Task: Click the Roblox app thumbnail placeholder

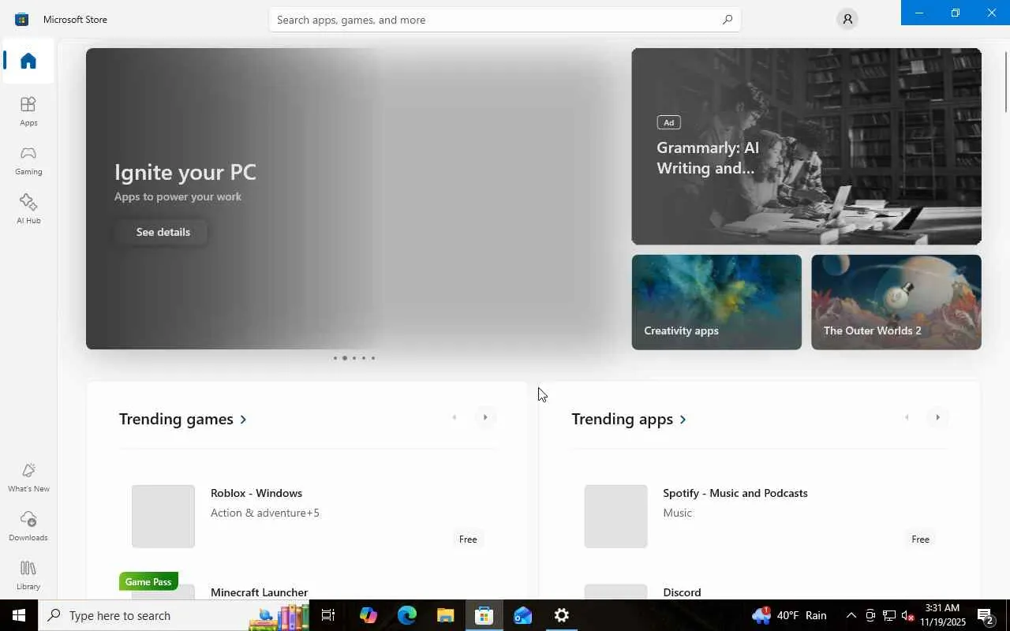Action: pyautogui.click(x=163, y=517)
